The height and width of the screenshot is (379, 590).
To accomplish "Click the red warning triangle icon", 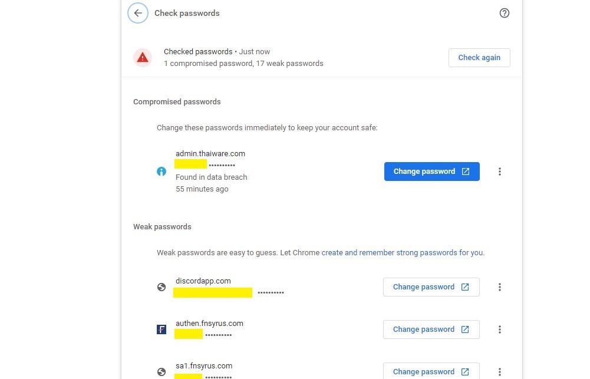I will [143, 58].
